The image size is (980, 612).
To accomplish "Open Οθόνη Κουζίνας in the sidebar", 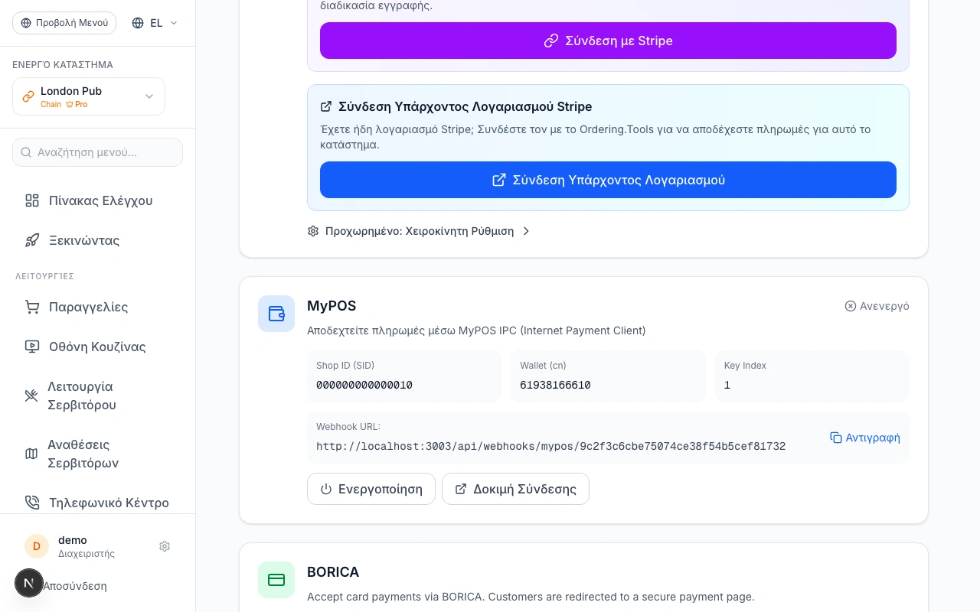I will [97, 347].
